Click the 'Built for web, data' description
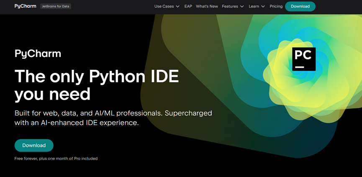This screenshot has height=177, width=362. (113, 118)
